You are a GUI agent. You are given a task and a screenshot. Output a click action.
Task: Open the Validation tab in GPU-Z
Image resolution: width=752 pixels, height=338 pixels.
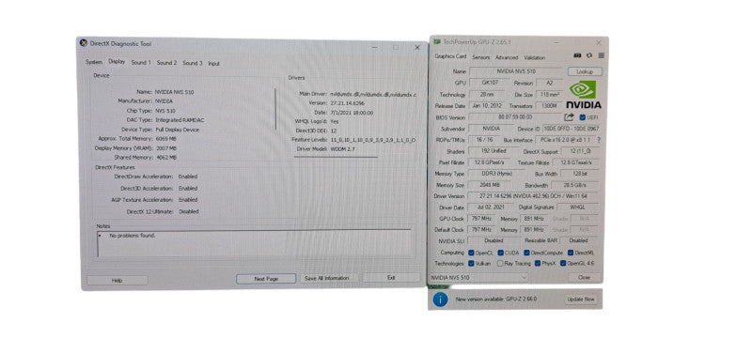point(535,57)
